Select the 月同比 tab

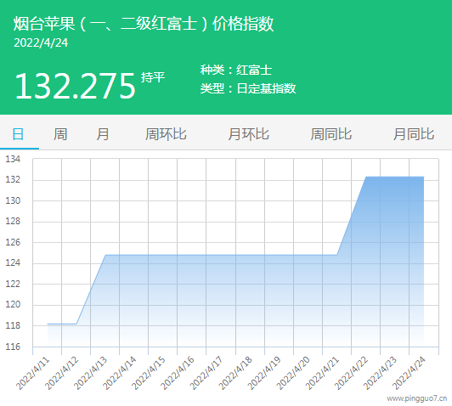tap(414, 134)
